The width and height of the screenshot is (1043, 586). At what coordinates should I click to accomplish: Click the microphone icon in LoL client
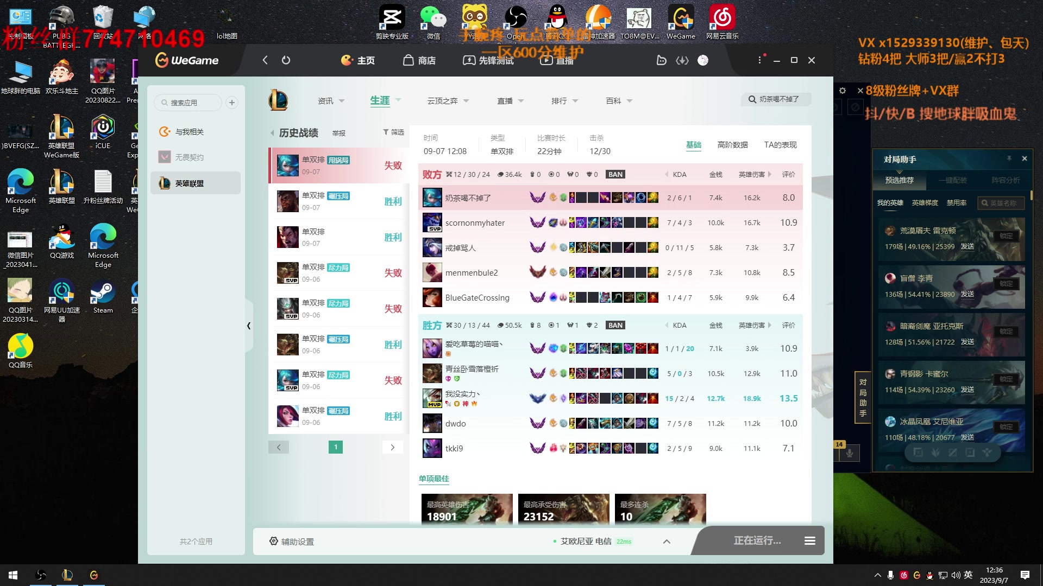(850, 453)
